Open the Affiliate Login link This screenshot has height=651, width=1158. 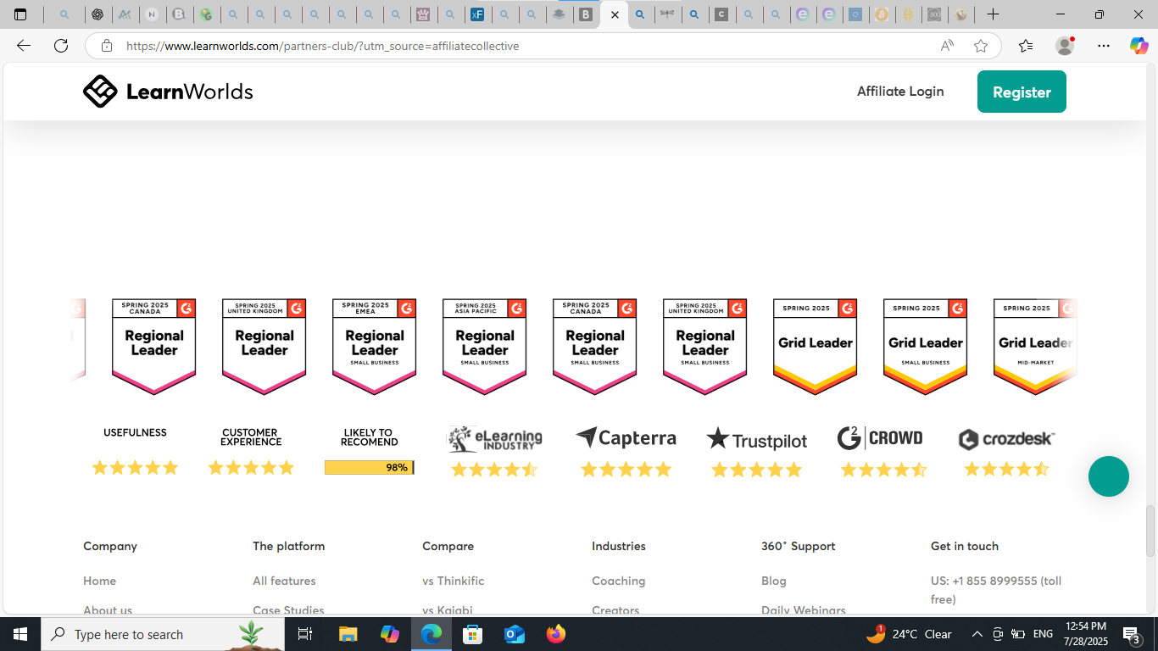(x=900, y=92)
